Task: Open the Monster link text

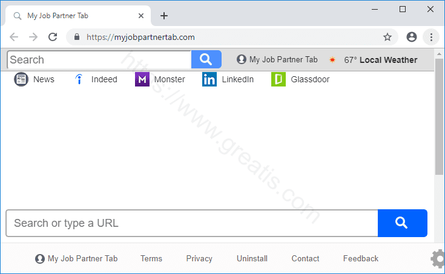Action: [x=170, y=79]
